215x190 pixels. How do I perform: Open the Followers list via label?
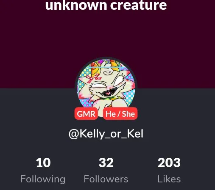106,179
